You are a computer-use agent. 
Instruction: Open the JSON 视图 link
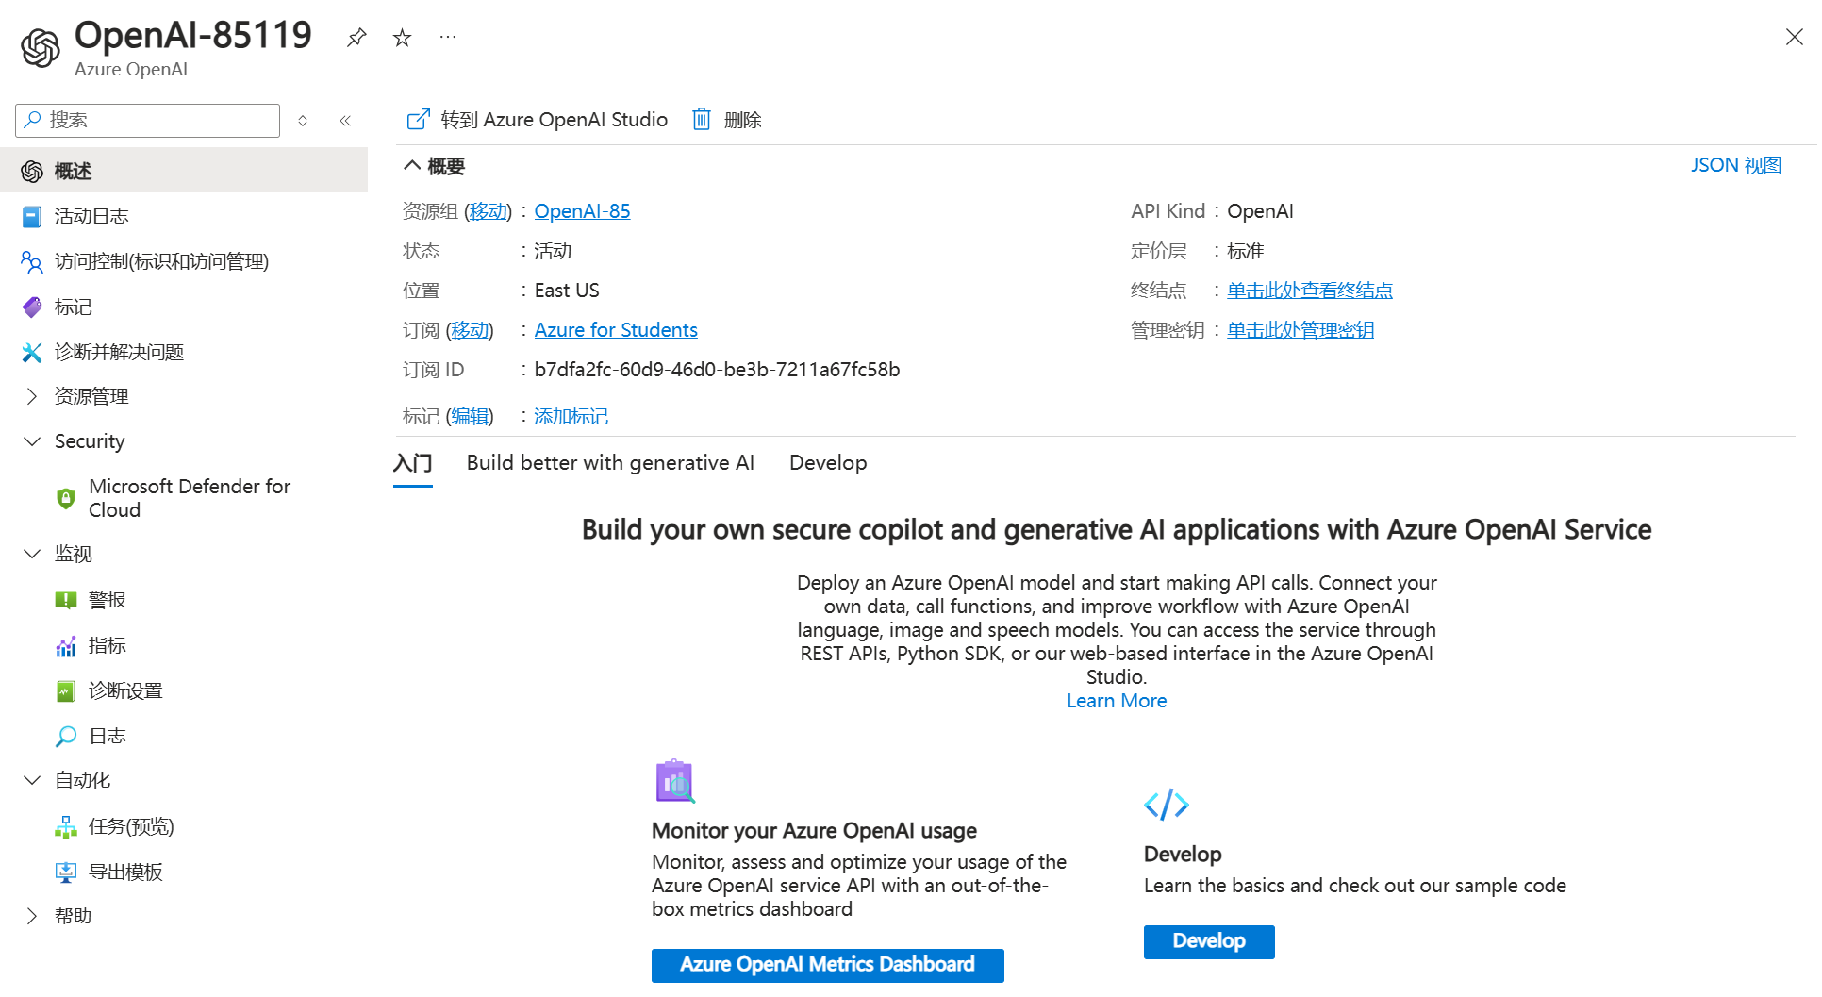click(x=1735, y=165)
